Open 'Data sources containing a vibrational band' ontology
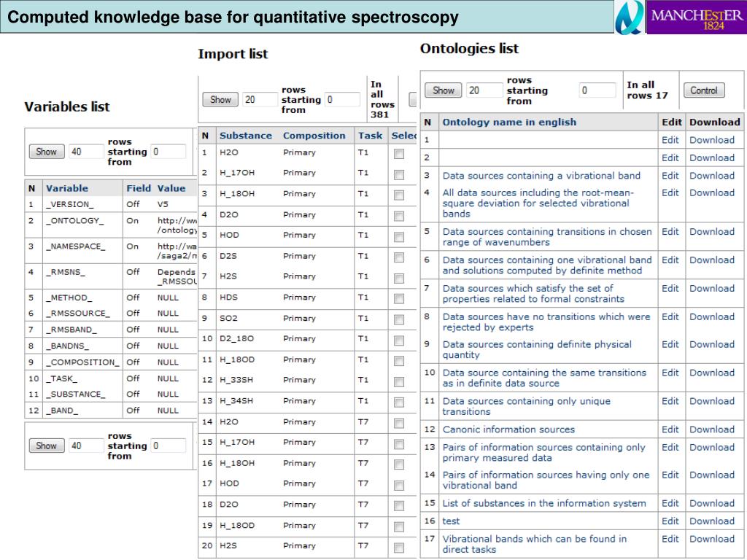This screenshot has height=560, width=747. (x=541, y=176)
